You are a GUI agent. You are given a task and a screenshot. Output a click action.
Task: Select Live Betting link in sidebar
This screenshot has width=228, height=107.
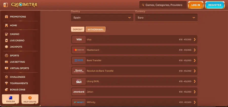17,62
